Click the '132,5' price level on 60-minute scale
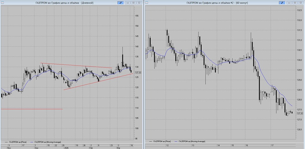 coord(299,10)
